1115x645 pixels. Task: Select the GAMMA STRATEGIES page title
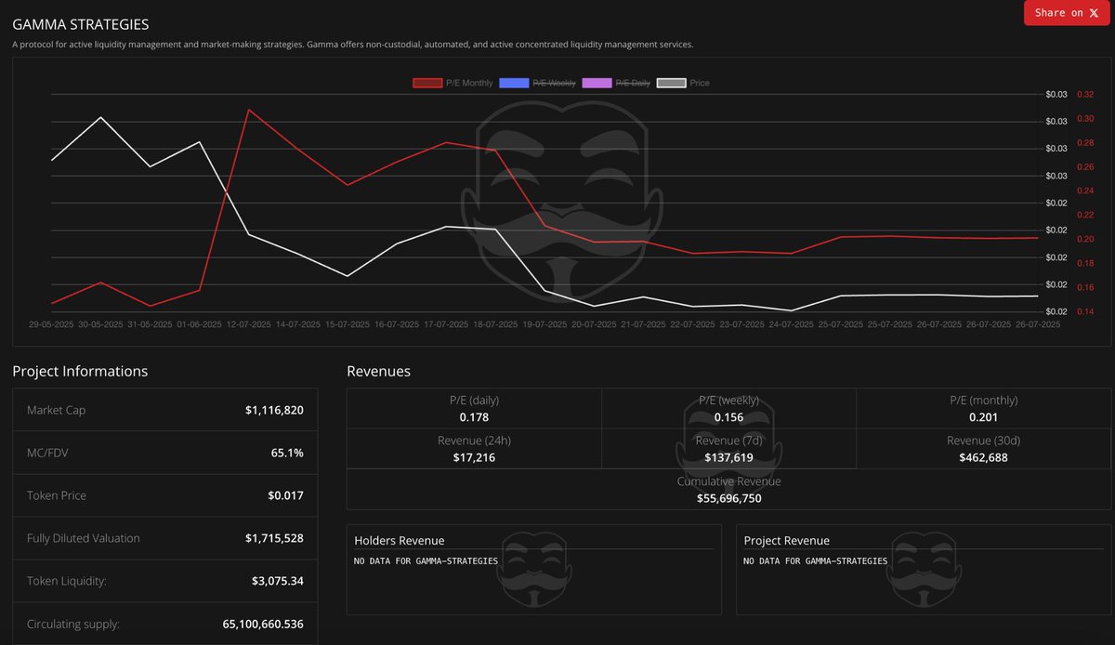(x=80, y=24)
